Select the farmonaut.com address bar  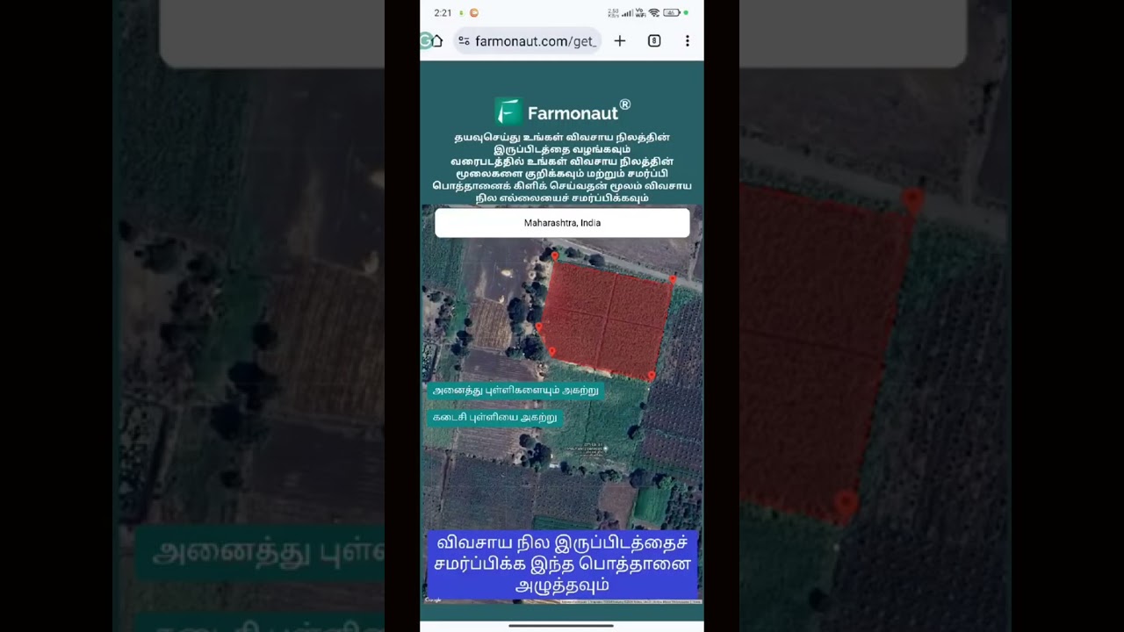pyautogui.click(x=528, y=41)
